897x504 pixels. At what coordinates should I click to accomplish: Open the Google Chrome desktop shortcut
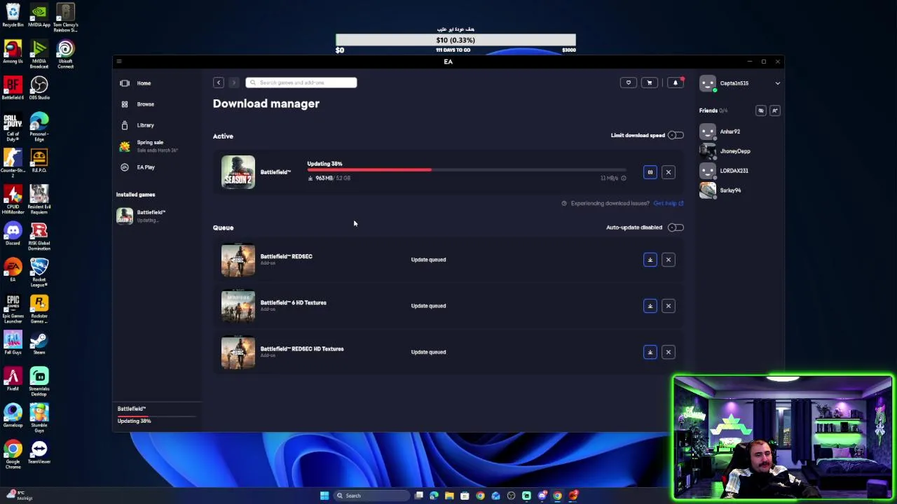[x=13, y=454]
